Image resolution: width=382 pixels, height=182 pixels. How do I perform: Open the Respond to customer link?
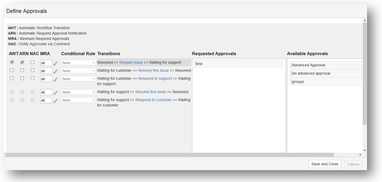(153, 100)
